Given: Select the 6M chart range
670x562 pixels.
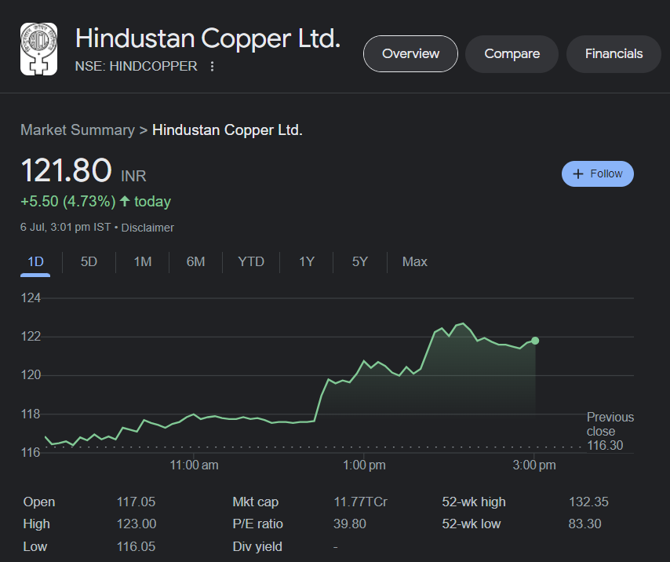Looking at the screenshot, I should click(x=195, y=261).
